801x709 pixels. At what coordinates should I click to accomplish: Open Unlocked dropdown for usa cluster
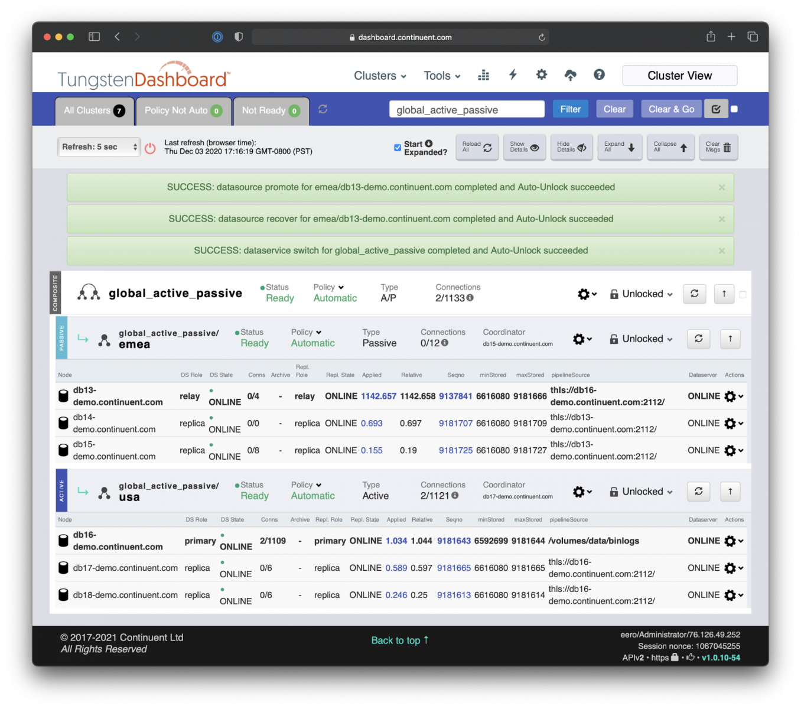tap(642, 491)
